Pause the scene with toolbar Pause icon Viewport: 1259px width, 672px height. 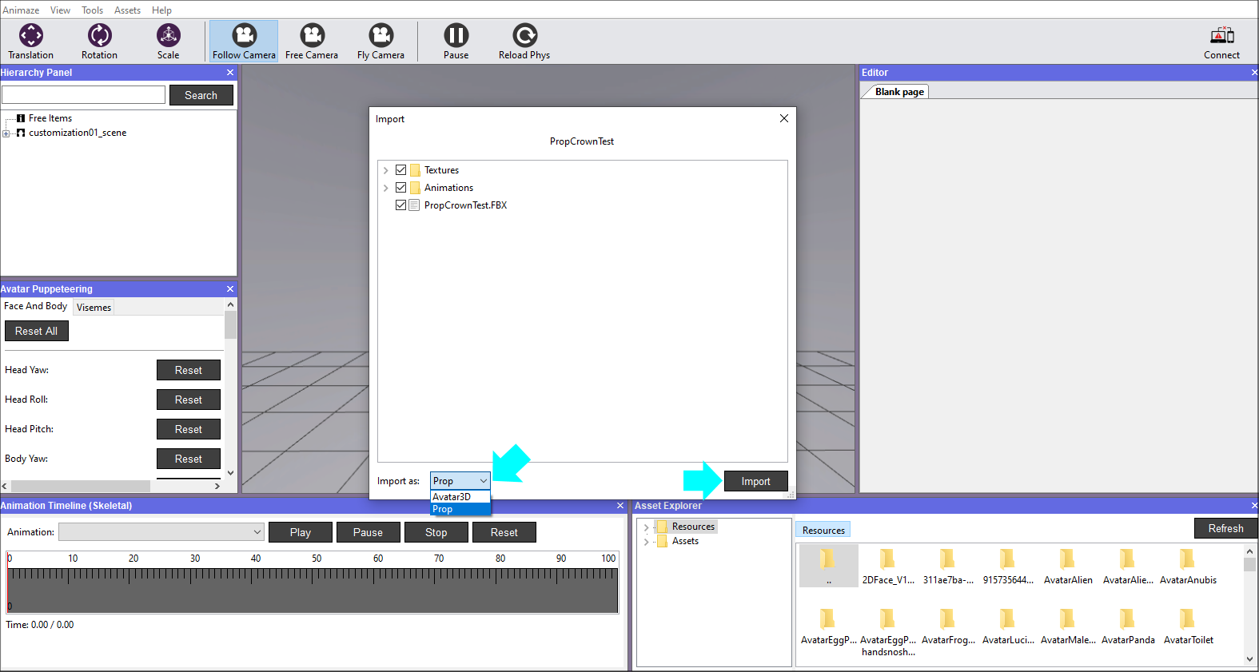click(x=456, y=42)
